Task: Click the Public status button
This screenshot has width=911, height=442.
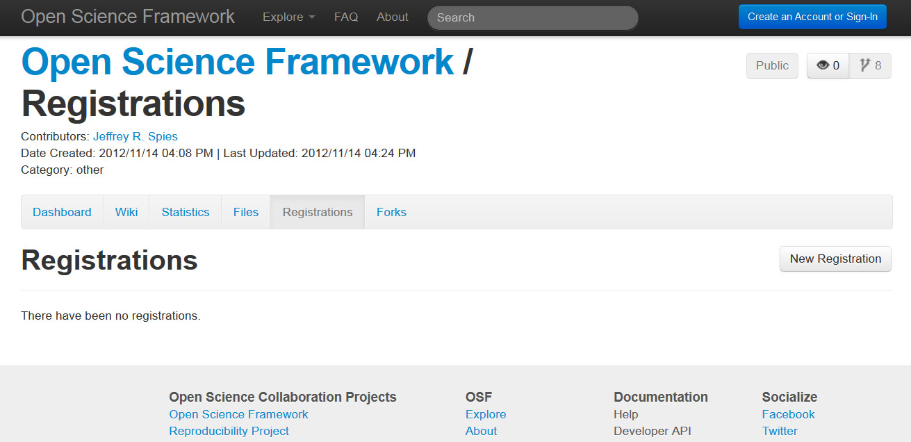Action: 772,65
